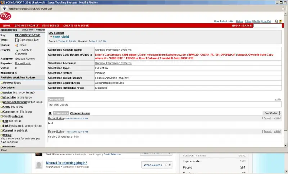Screen dimensions: 288x174
Task: Click the star icon on Needs Answer badge
Action: [166, 165]
